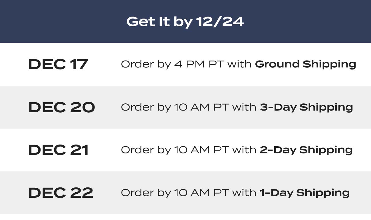This screenshot has height=220, width=371.
Task: Select the DEC 20 date label
Action: point(62,107)
